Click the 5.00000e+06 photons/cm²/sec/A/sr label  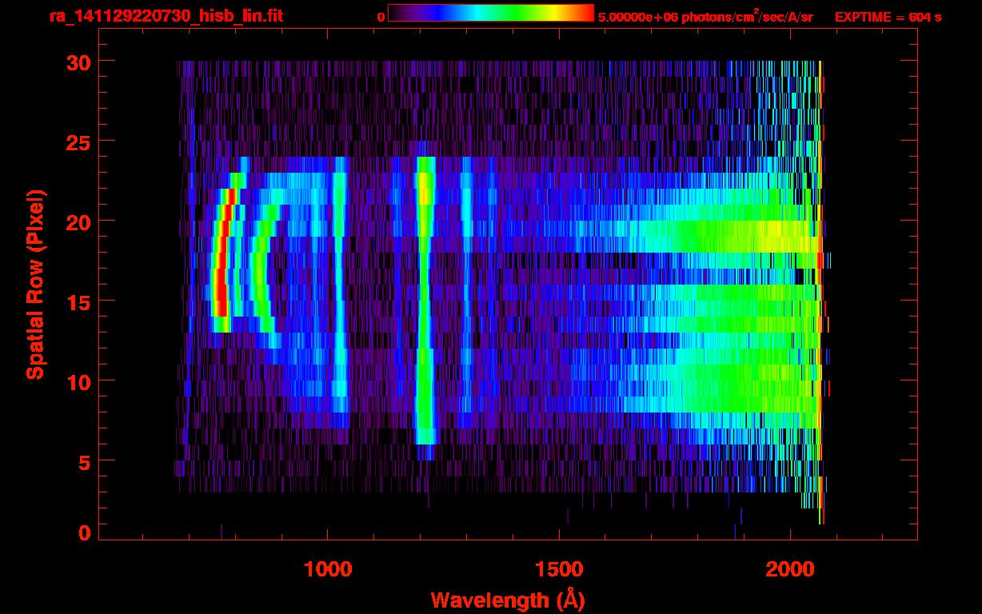tap(705, 16)
